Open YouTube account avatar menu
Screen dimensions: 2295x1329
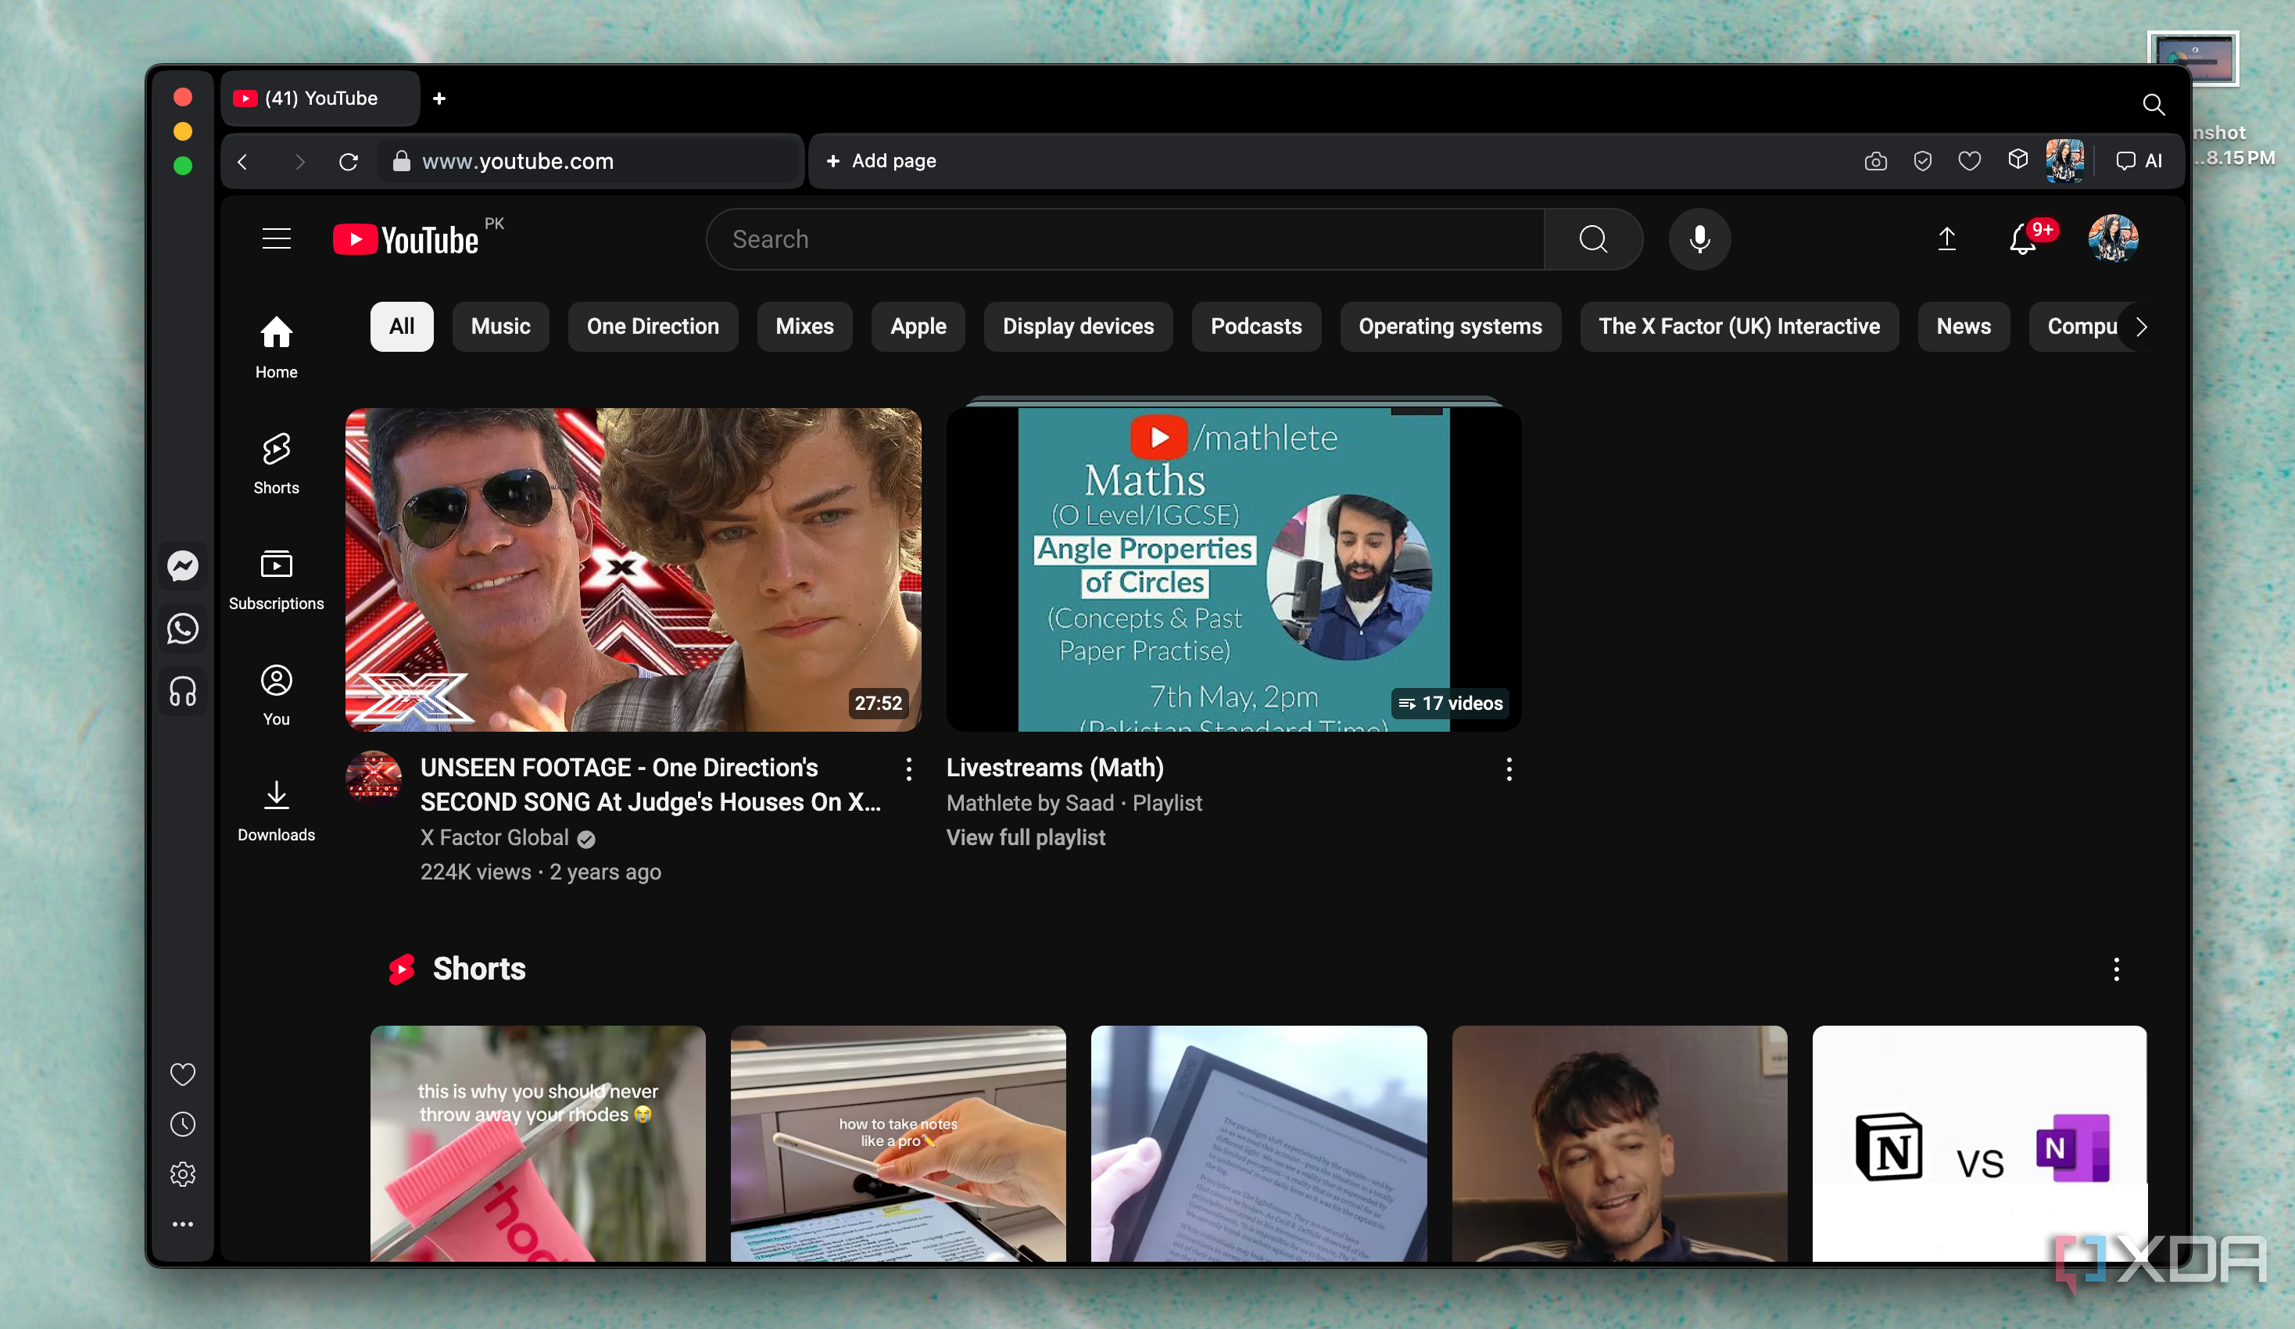click(x=2113, y=238)
